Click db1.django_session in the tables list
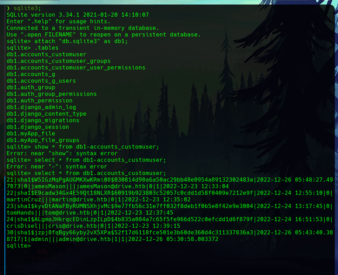The height and width of the screenshot is (275, 338). pyautogui.click(x=38, y=127)
